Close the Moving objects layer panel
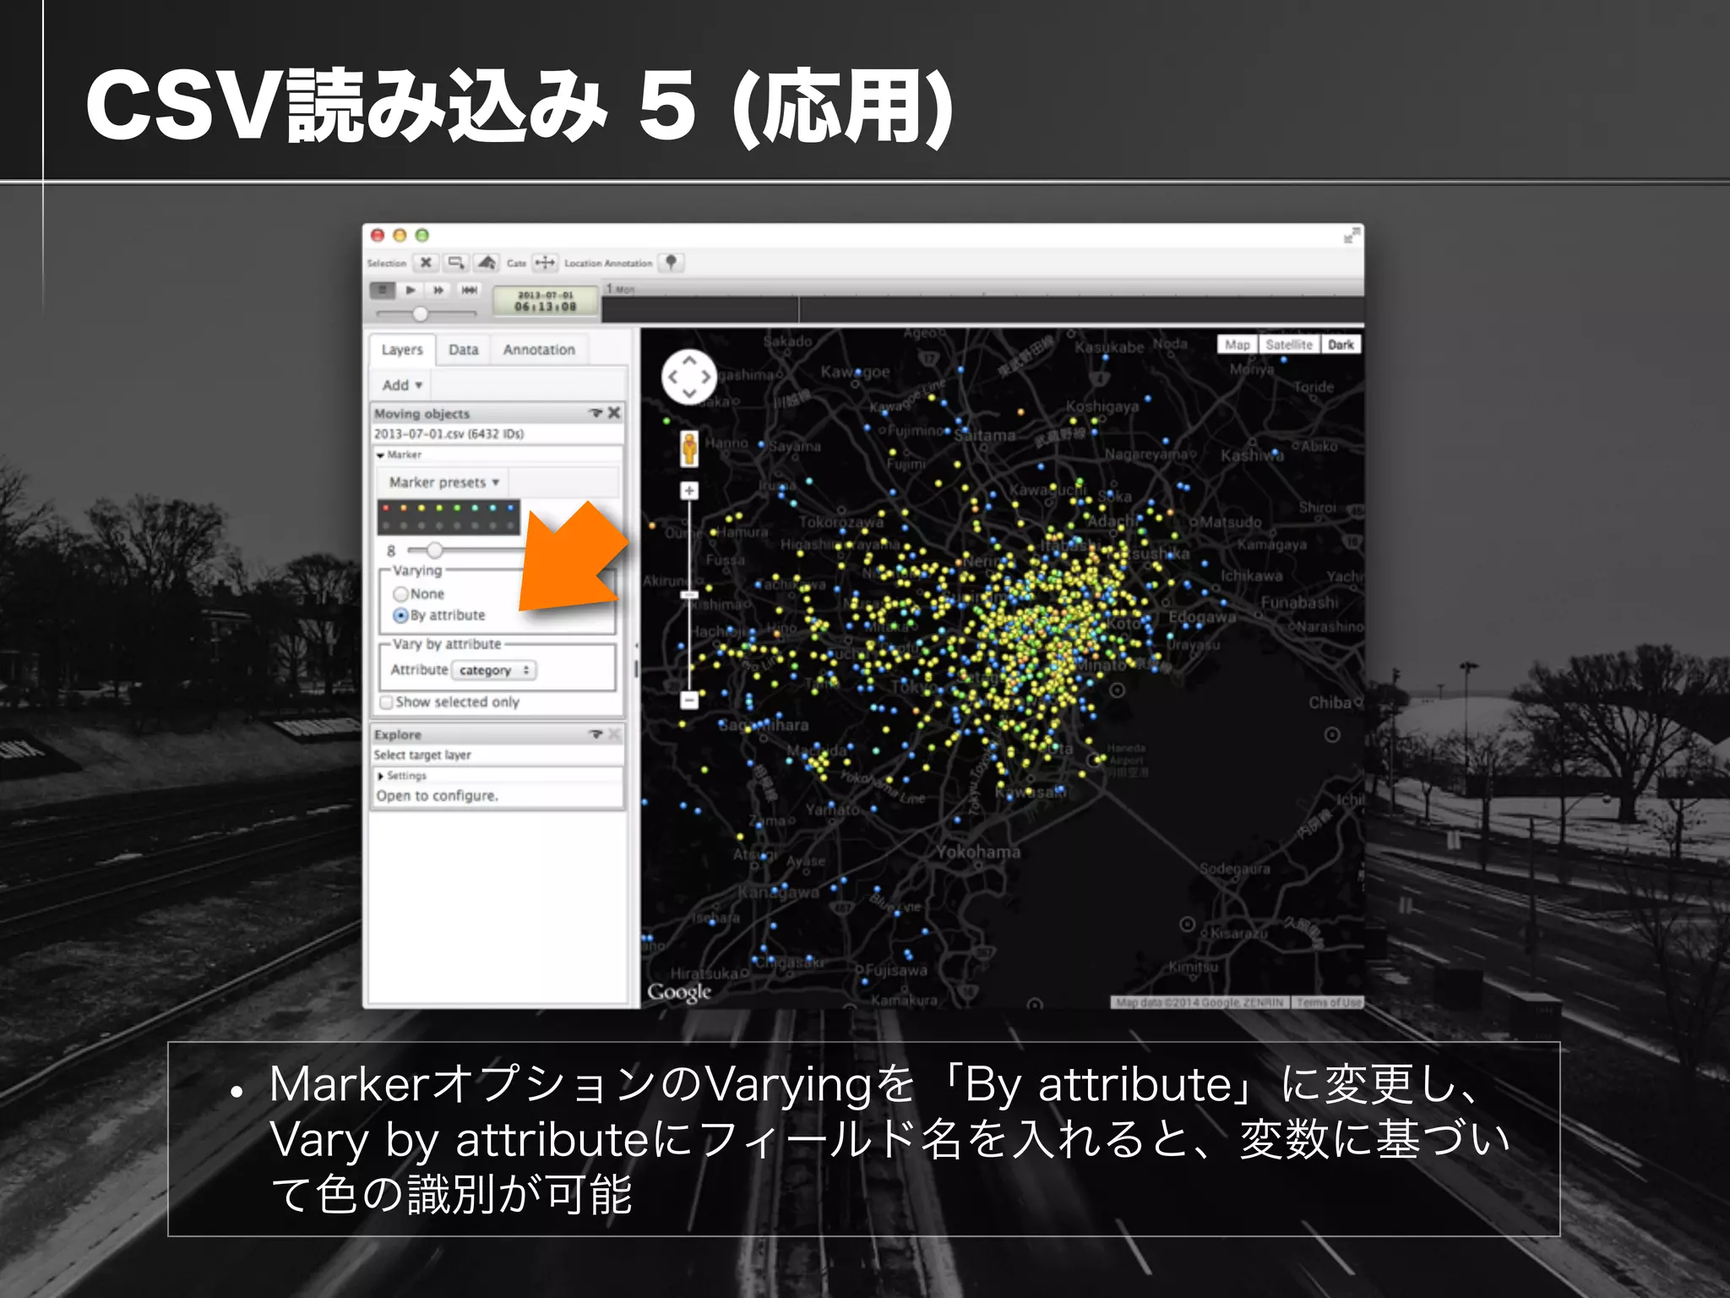Viewport: 1730px width, 1298px height. click(x=614, y=412)
